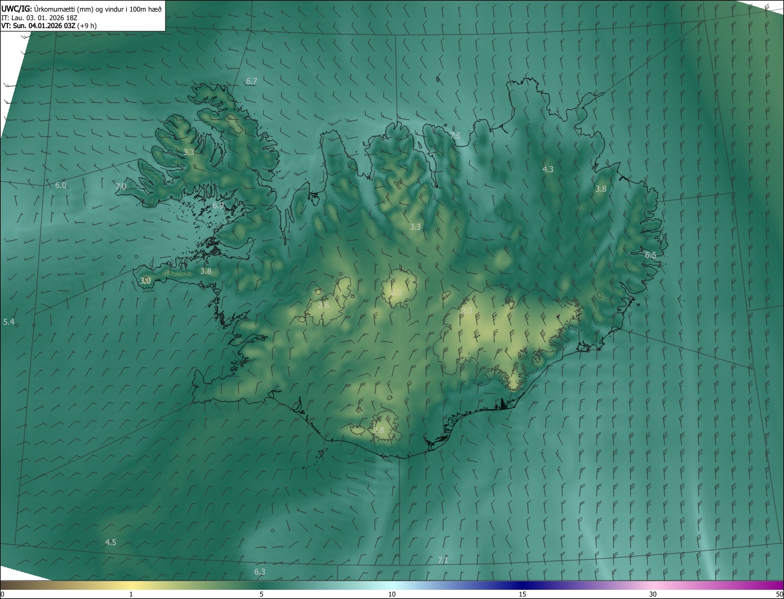784x599 pixels.
Task: Click the 4.3 value in northeast Iceland
Action: coord(548,169)
